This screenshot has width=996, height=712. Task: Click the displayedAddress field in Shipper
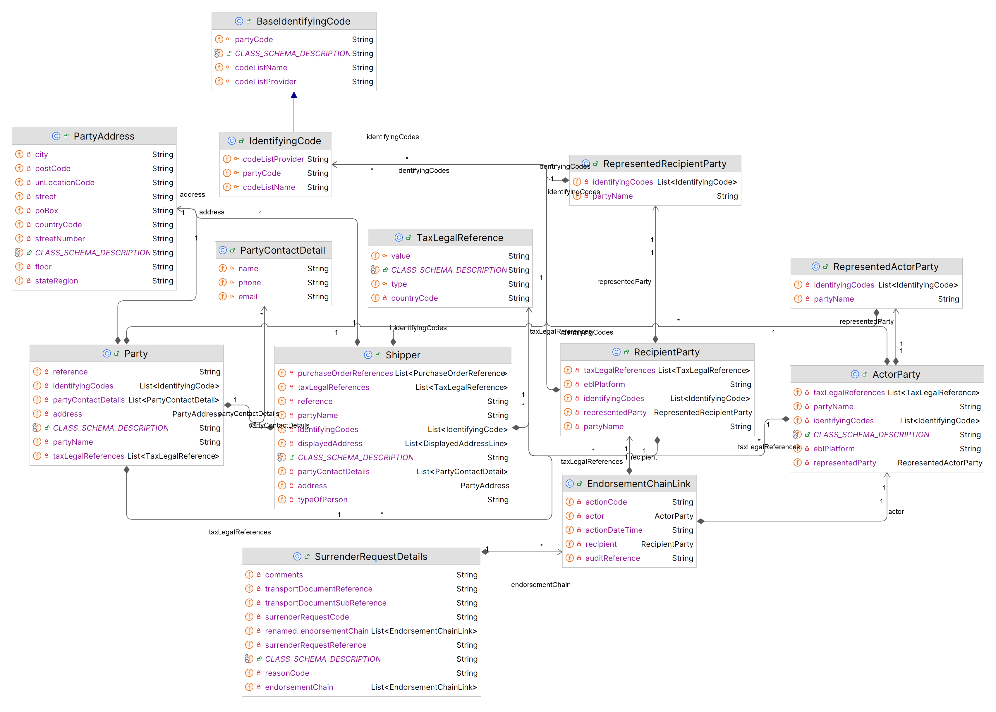click(x=393, y=443)
